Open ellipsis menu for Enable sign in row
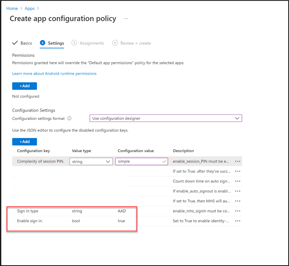 tap(237, 221)
